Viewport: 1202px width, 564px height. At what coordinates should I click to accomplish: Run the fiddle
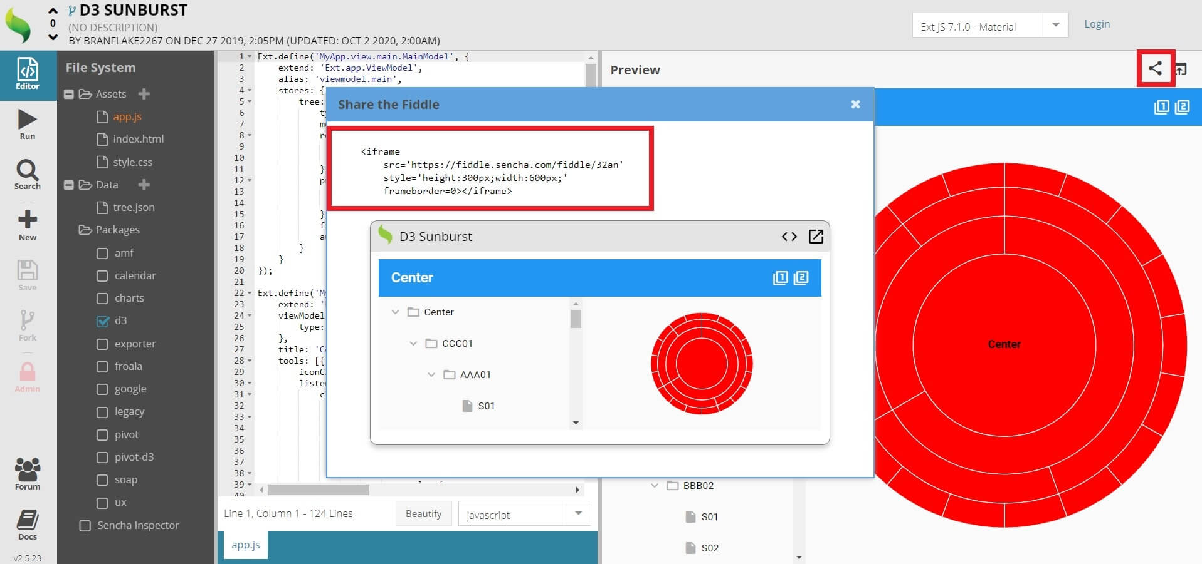pos(28,125)
